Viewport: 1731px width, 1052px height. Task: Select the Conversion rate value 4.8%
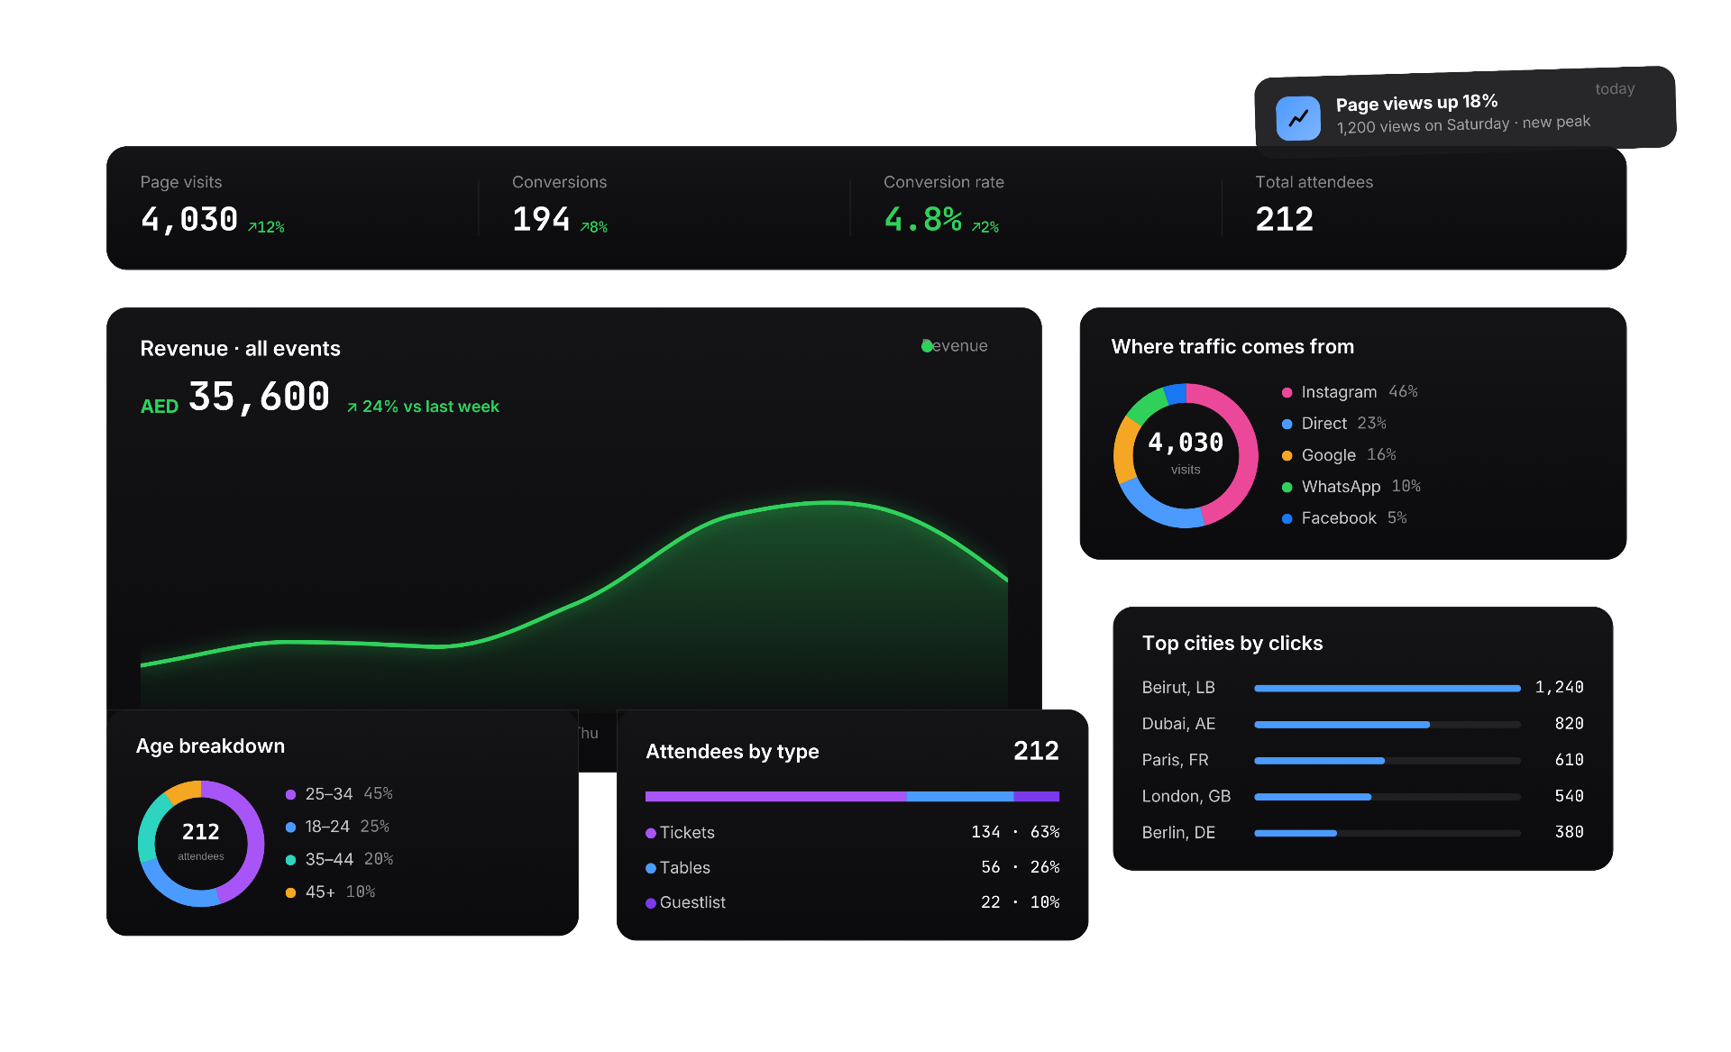923,219
